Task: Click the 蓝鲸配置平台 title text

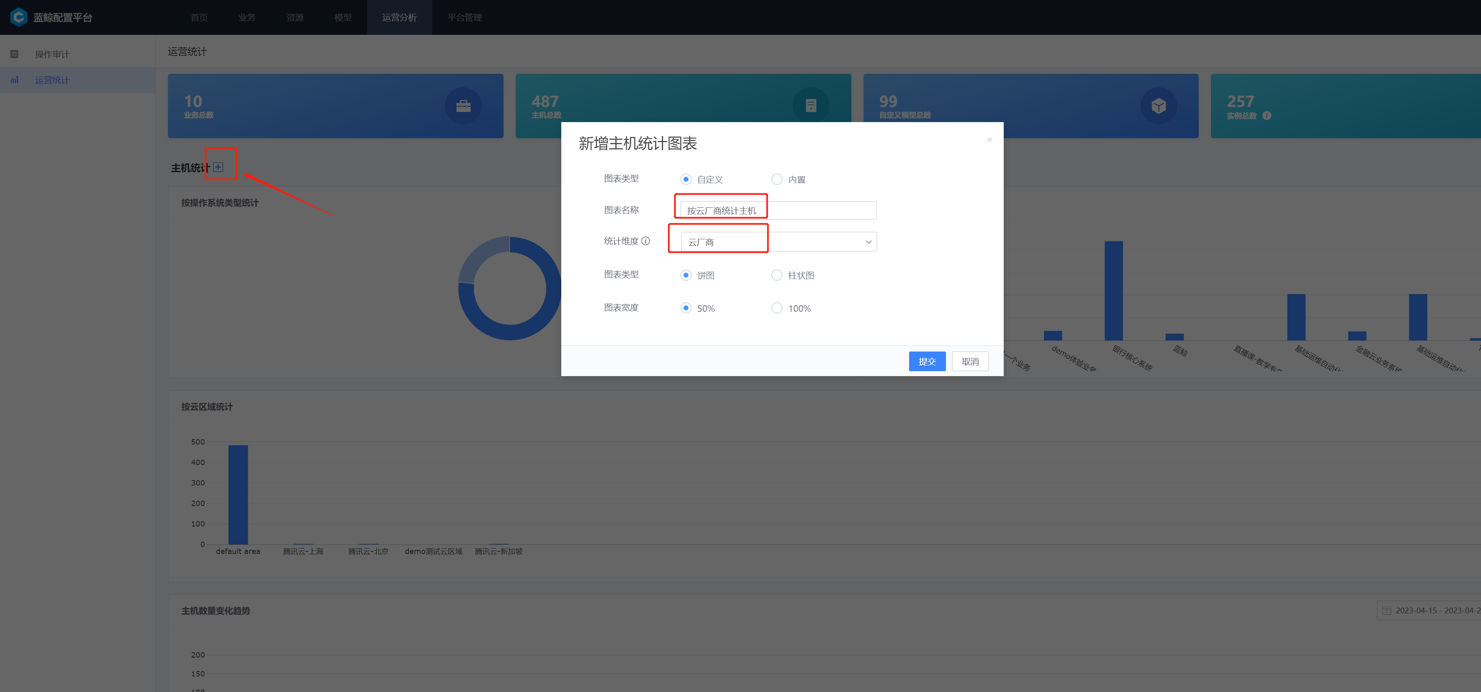Action: (x=63, y=17)
